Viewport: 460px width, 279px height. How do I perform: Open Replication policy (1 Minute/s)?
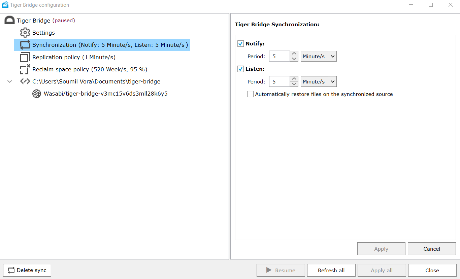tap(74, 57)
